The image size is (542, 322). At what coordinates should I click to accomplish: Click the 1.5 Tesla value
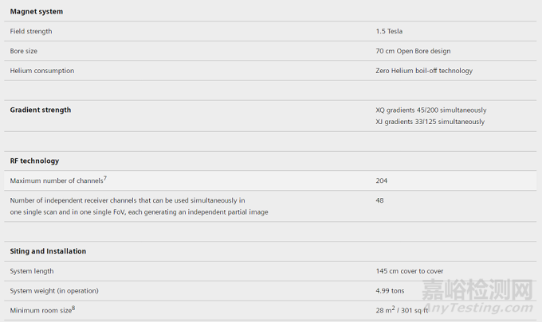click(x=389, y=31)
